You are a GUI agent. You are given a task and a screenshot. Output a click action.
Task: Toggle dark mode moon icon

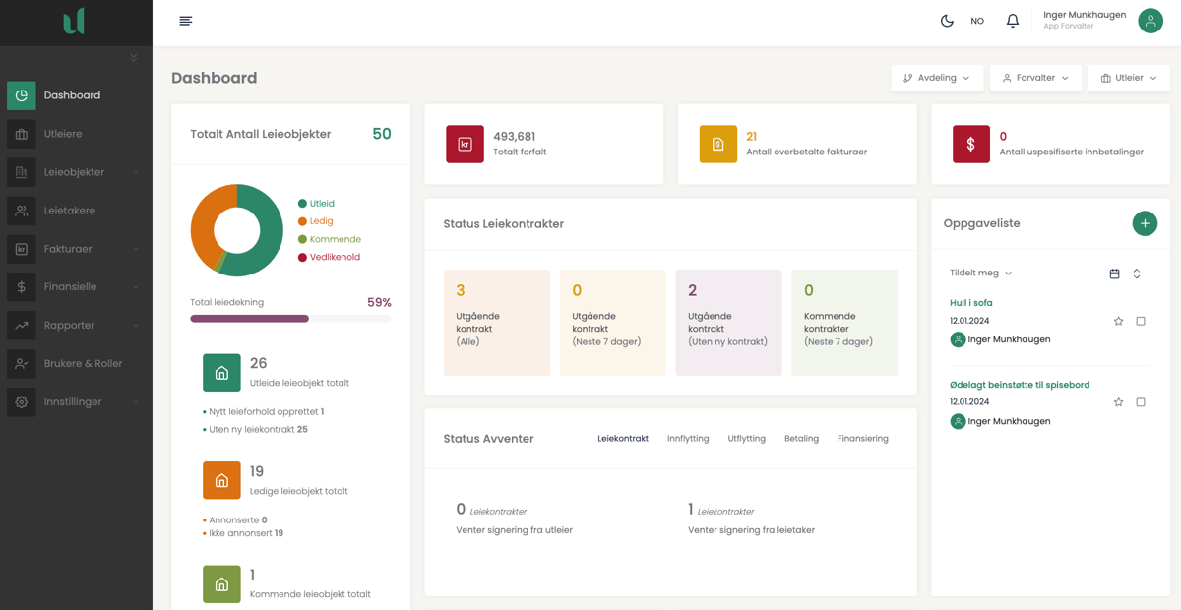tap(947, 21)
